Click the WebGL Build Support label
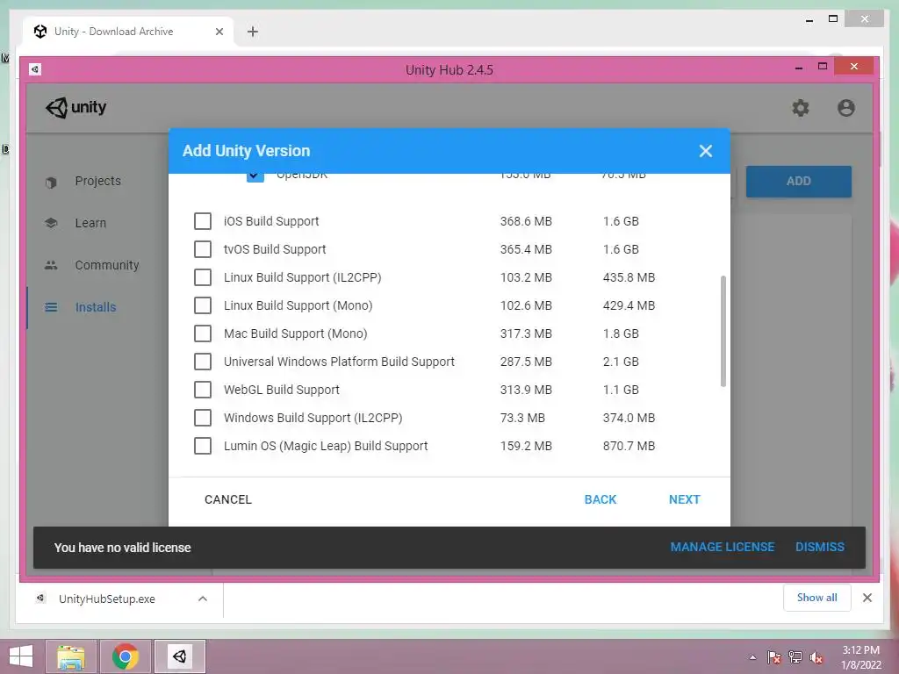 coord(282,390)
